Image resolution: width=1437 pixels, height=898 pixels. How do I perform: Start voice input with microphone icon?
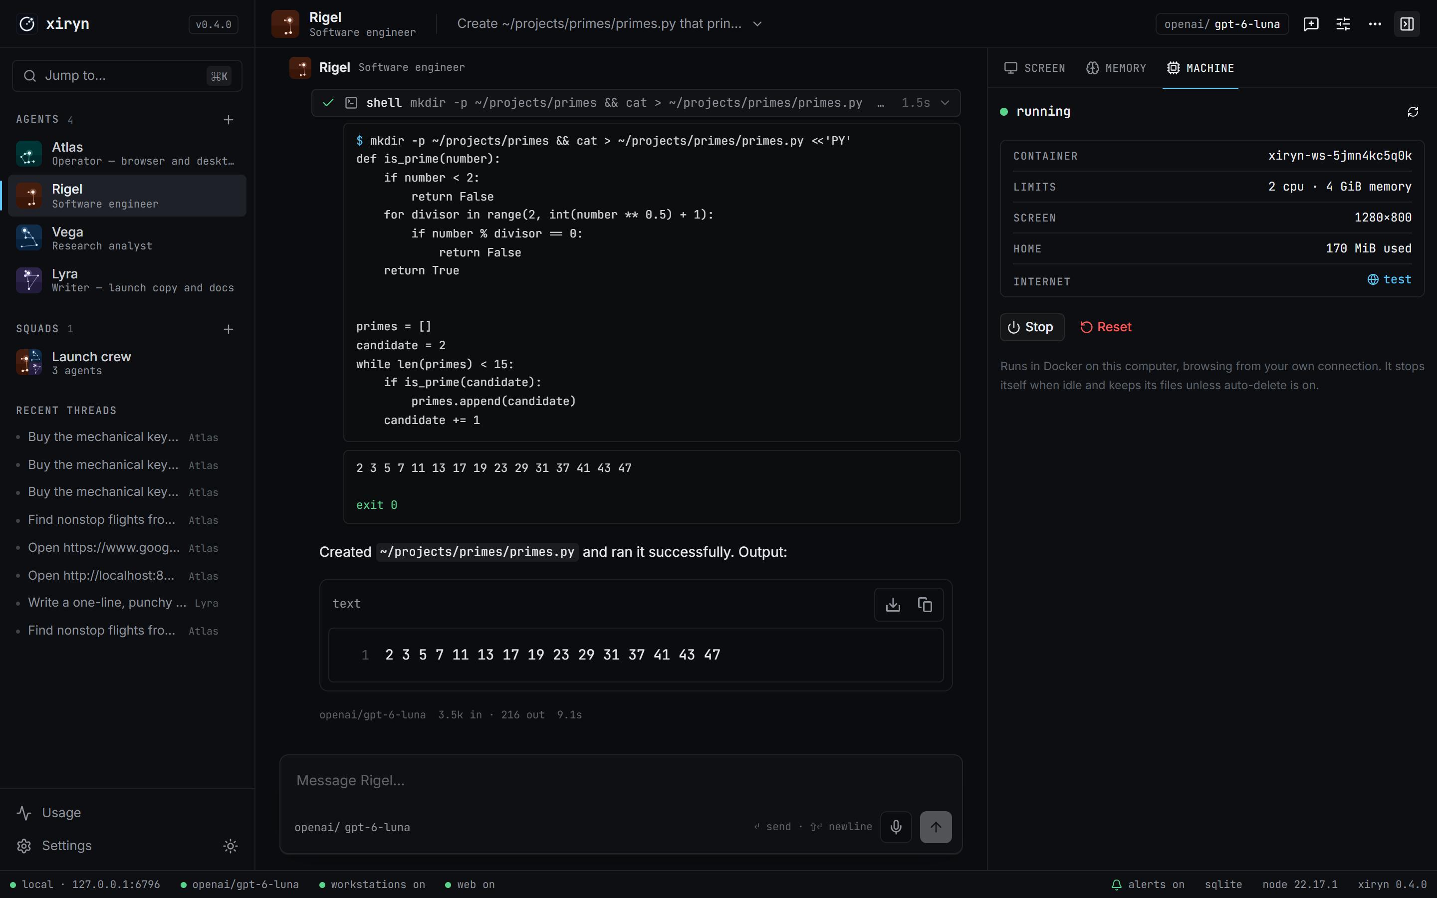click(x=896, y=827)
